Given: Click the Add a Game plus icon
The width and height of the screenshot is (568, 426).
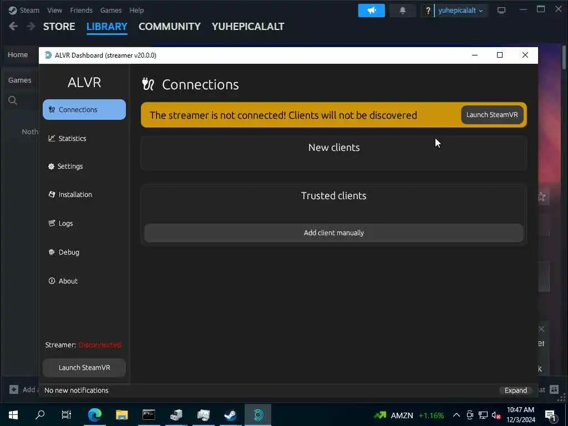Looking at the screenshot, I should click(x=14, y=390).
